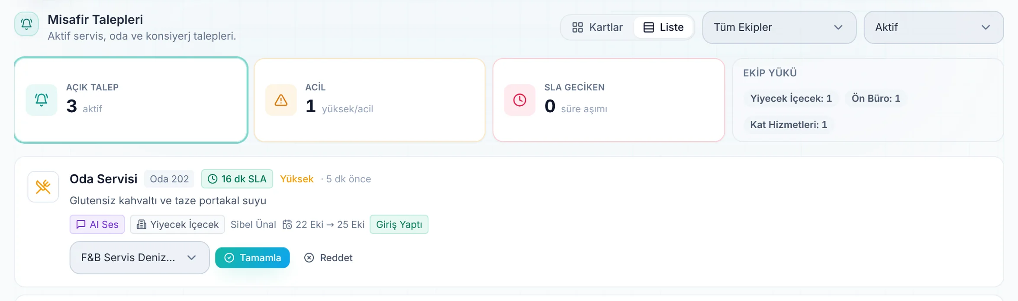The image size is (1018, 301).
Task: Click the AI Ses source tag
Action: (97, 225)
